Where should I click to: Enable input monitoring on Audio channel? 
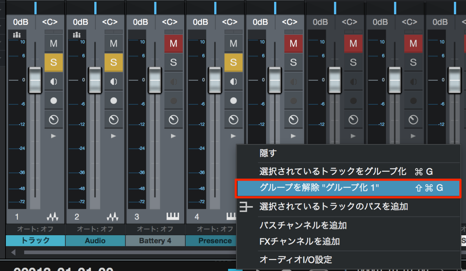coord(113,81)
